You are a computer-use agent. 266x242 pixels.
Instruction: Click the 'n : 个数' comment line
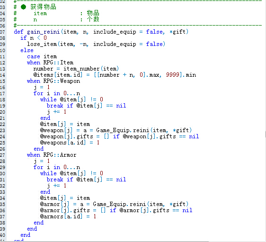(56, 19)
